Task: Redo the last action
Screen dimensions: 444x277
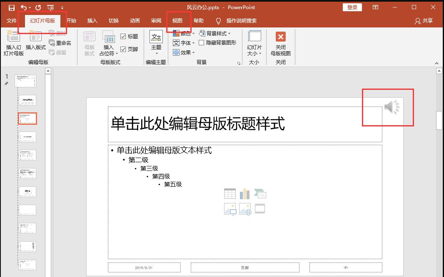Action: [x=38, y=7]
